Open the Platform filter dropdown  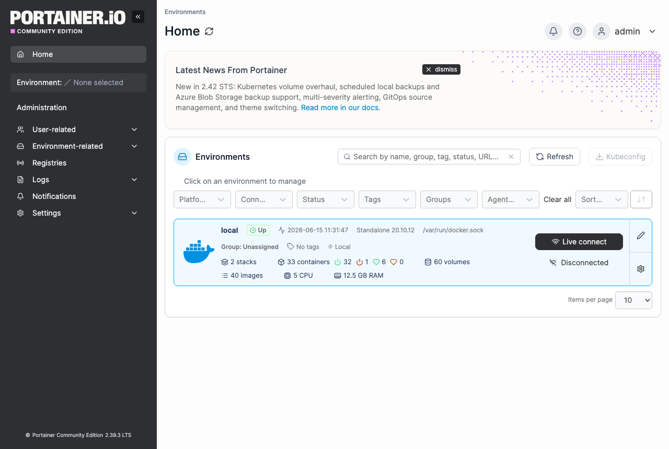[202, 199]
